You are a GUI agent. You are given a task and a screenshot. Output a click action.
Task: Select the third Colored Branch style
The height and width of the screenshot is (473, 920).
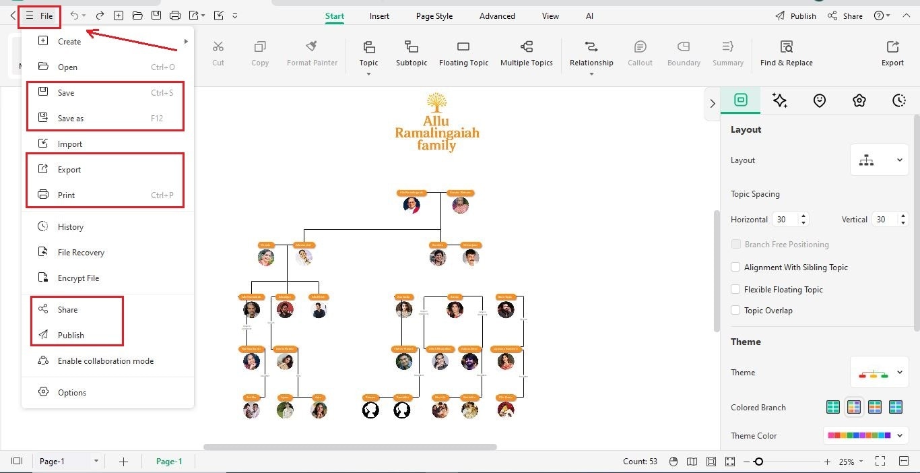(x=875, y=407)
